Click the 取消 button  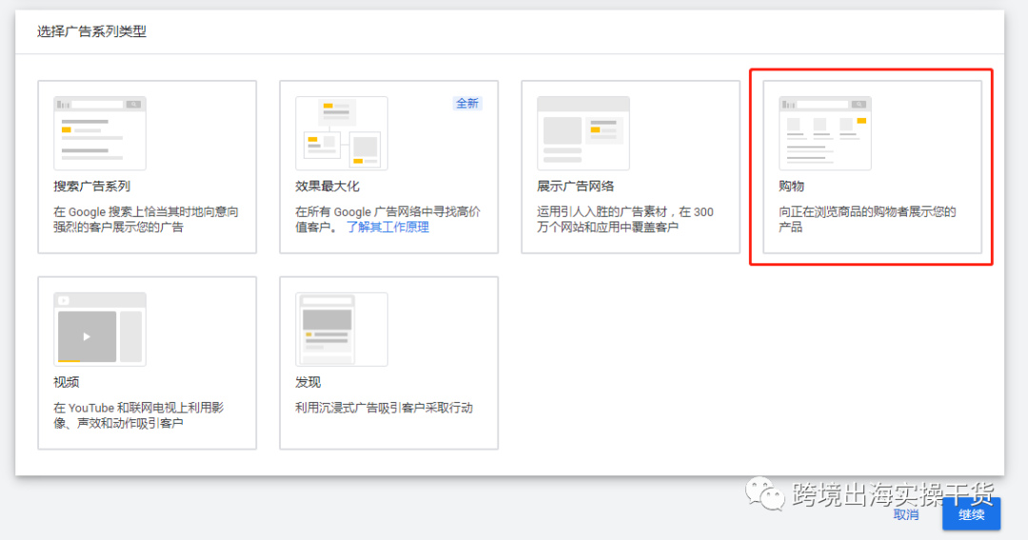click(906, 514)
